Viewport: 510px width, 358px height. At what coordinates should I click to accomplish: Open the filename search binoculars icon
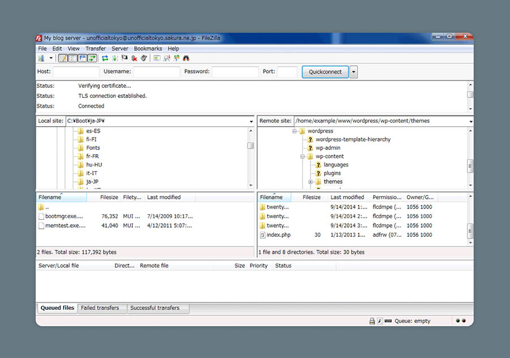pos(186,58)
